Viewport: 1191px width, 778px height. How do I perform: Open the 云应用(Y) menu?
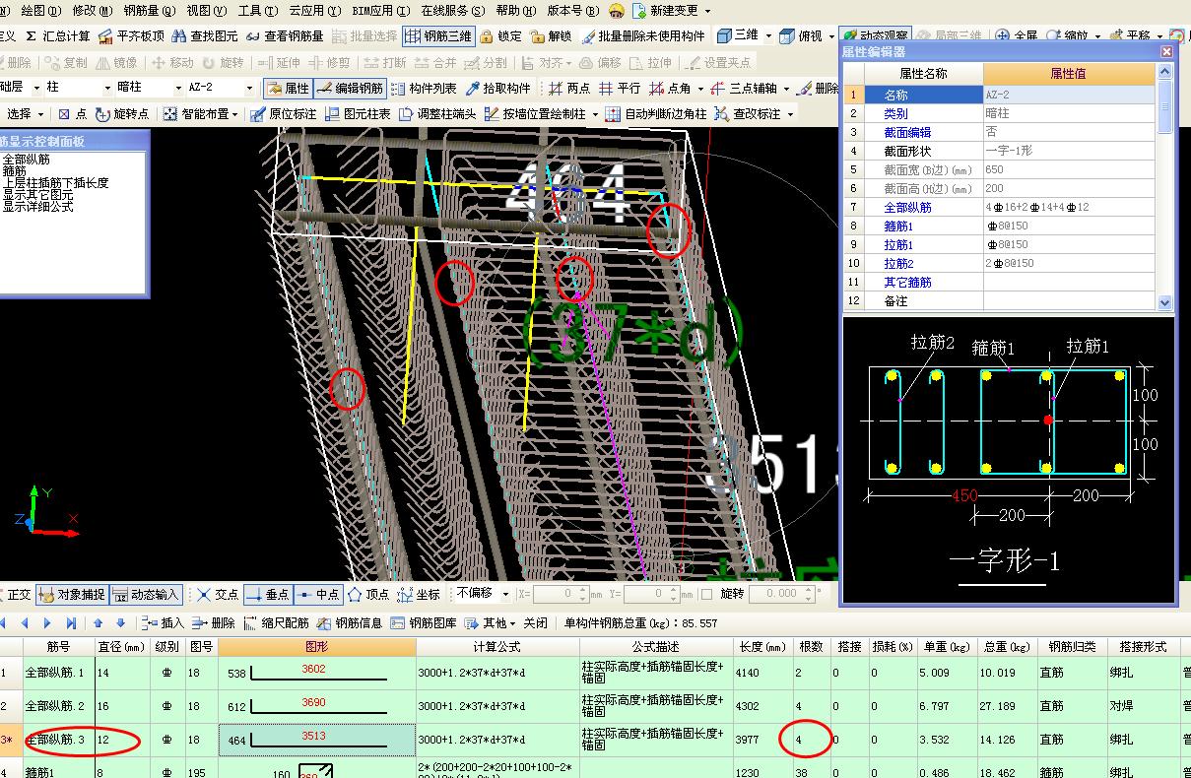315,11
